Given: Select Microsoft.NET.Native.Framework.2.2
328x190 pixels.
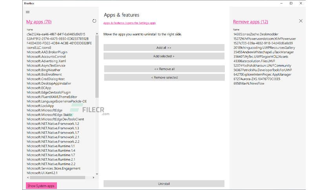Looking at the screenshot, I should (53, 142).
